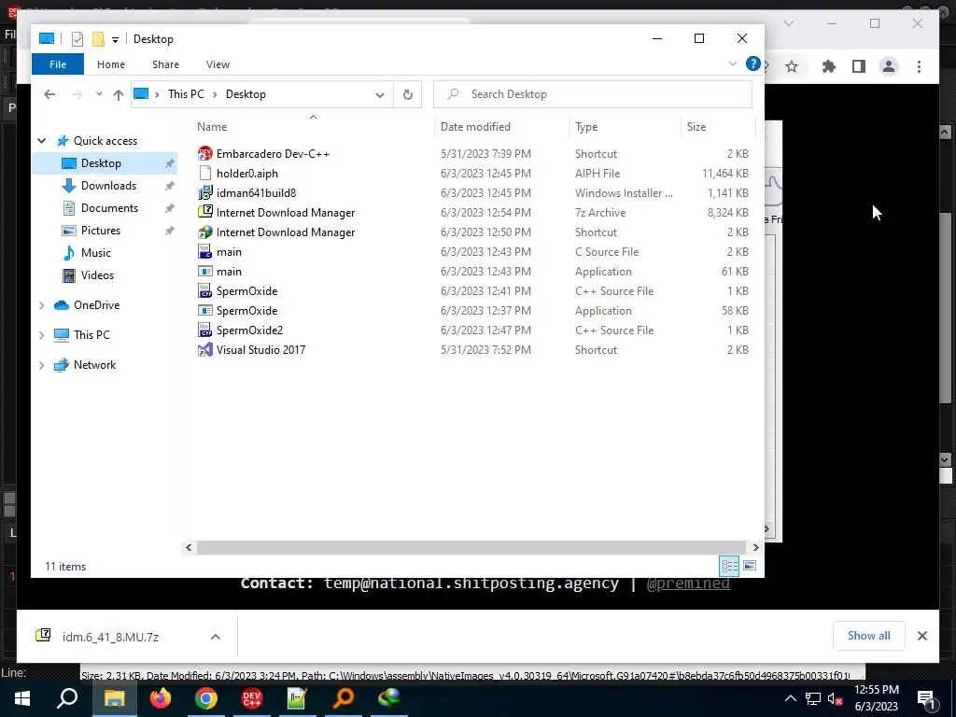Open the Share ribbon tab
956x717 pixels.
coord(166,64)
